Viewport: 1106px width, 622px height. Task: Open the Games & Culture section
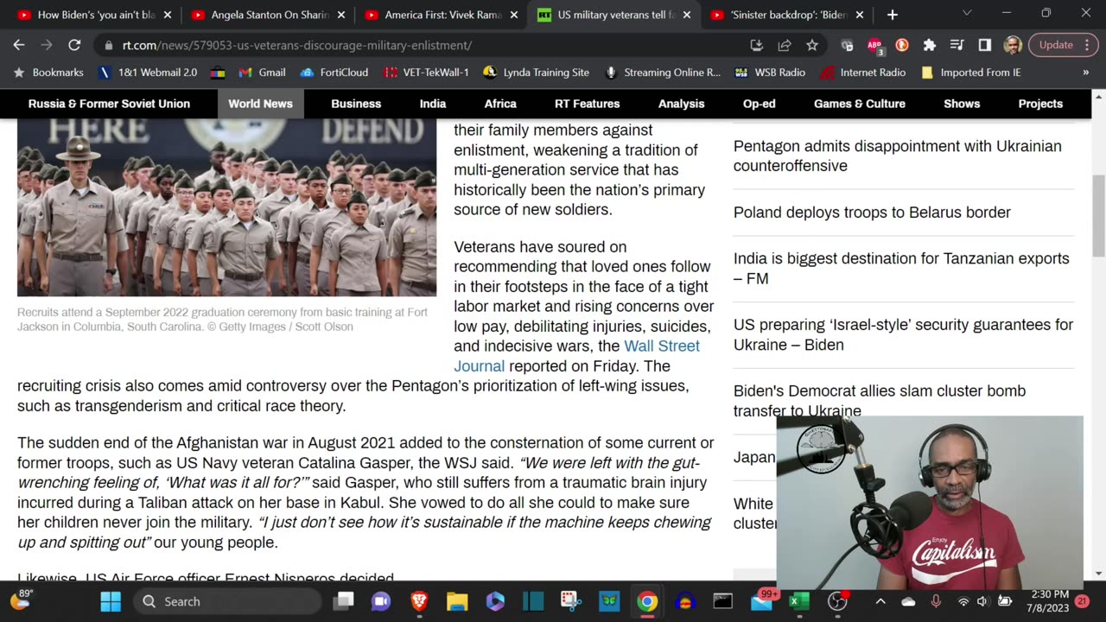tap(860, 104)
